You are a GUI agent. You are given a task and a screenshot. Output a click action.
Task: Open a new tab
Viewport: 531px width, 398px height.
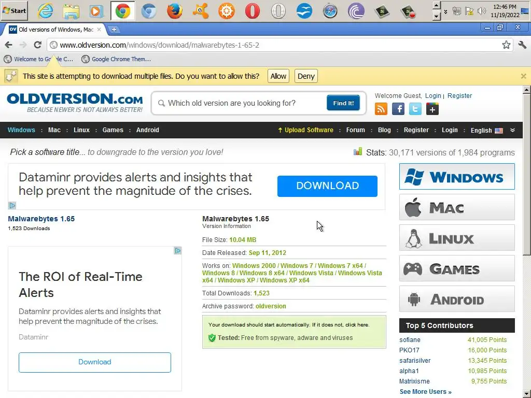[x=114, y=30]
